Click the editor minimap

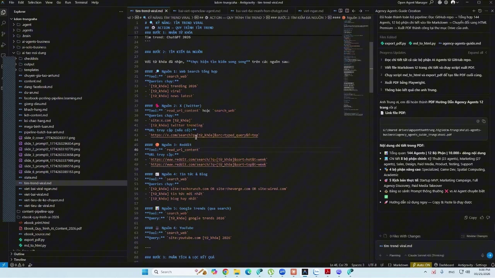tap(355, 69)
